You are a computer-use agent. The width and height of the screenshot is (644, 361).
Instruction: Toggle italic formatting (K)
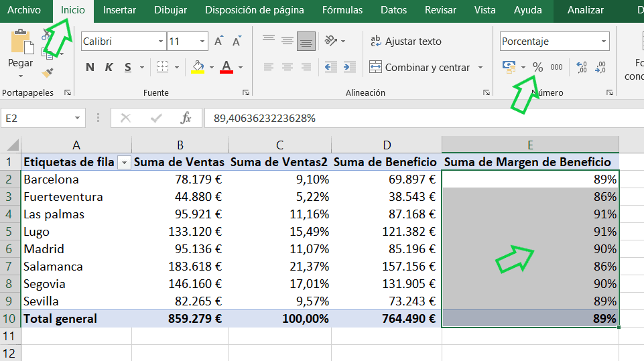click(x=109, y=67)
